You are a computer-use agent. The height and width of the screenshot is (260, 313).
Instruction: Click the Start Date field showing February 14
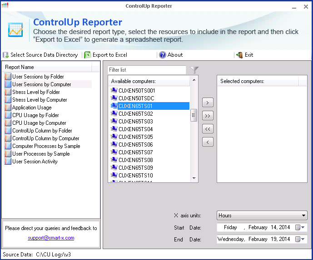262,227
